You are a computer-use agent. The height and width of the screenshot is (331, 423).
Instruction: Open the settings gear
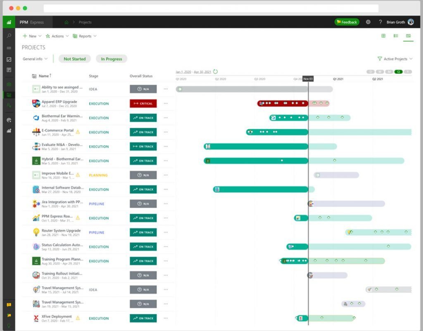coord(368,22)
